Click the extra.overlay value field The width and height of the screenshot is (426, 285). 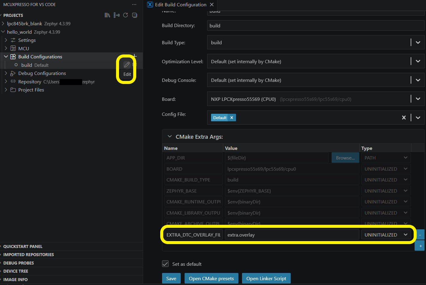pos(292,235)
